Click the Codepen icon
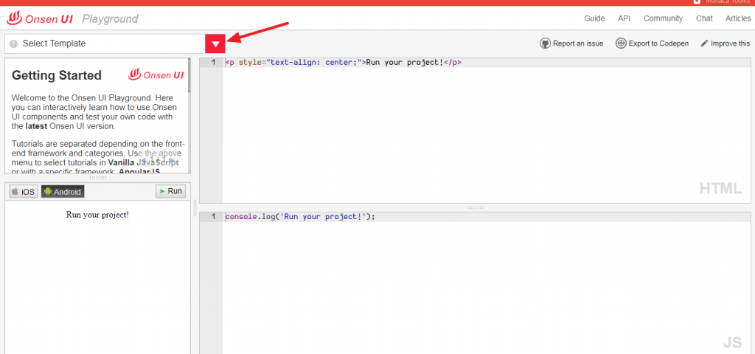The image size is (755, 354). click(x=621, y=44)
